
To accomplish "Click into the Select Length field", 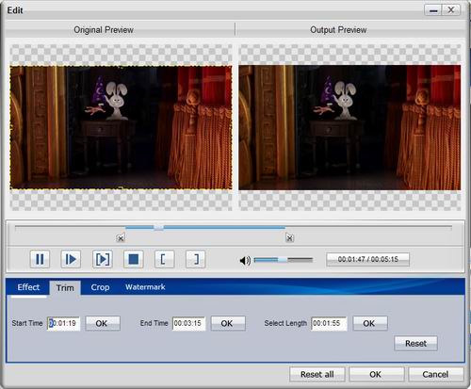I will coord(329,323).
